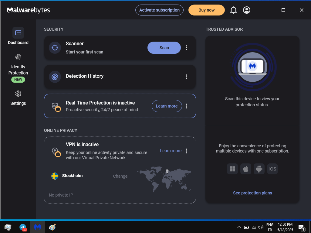Image resolution: width=311 pixels, height=233 pixels.
Task: Click the VPN world map
Action: pyautogui.click(x=164, y=179)
